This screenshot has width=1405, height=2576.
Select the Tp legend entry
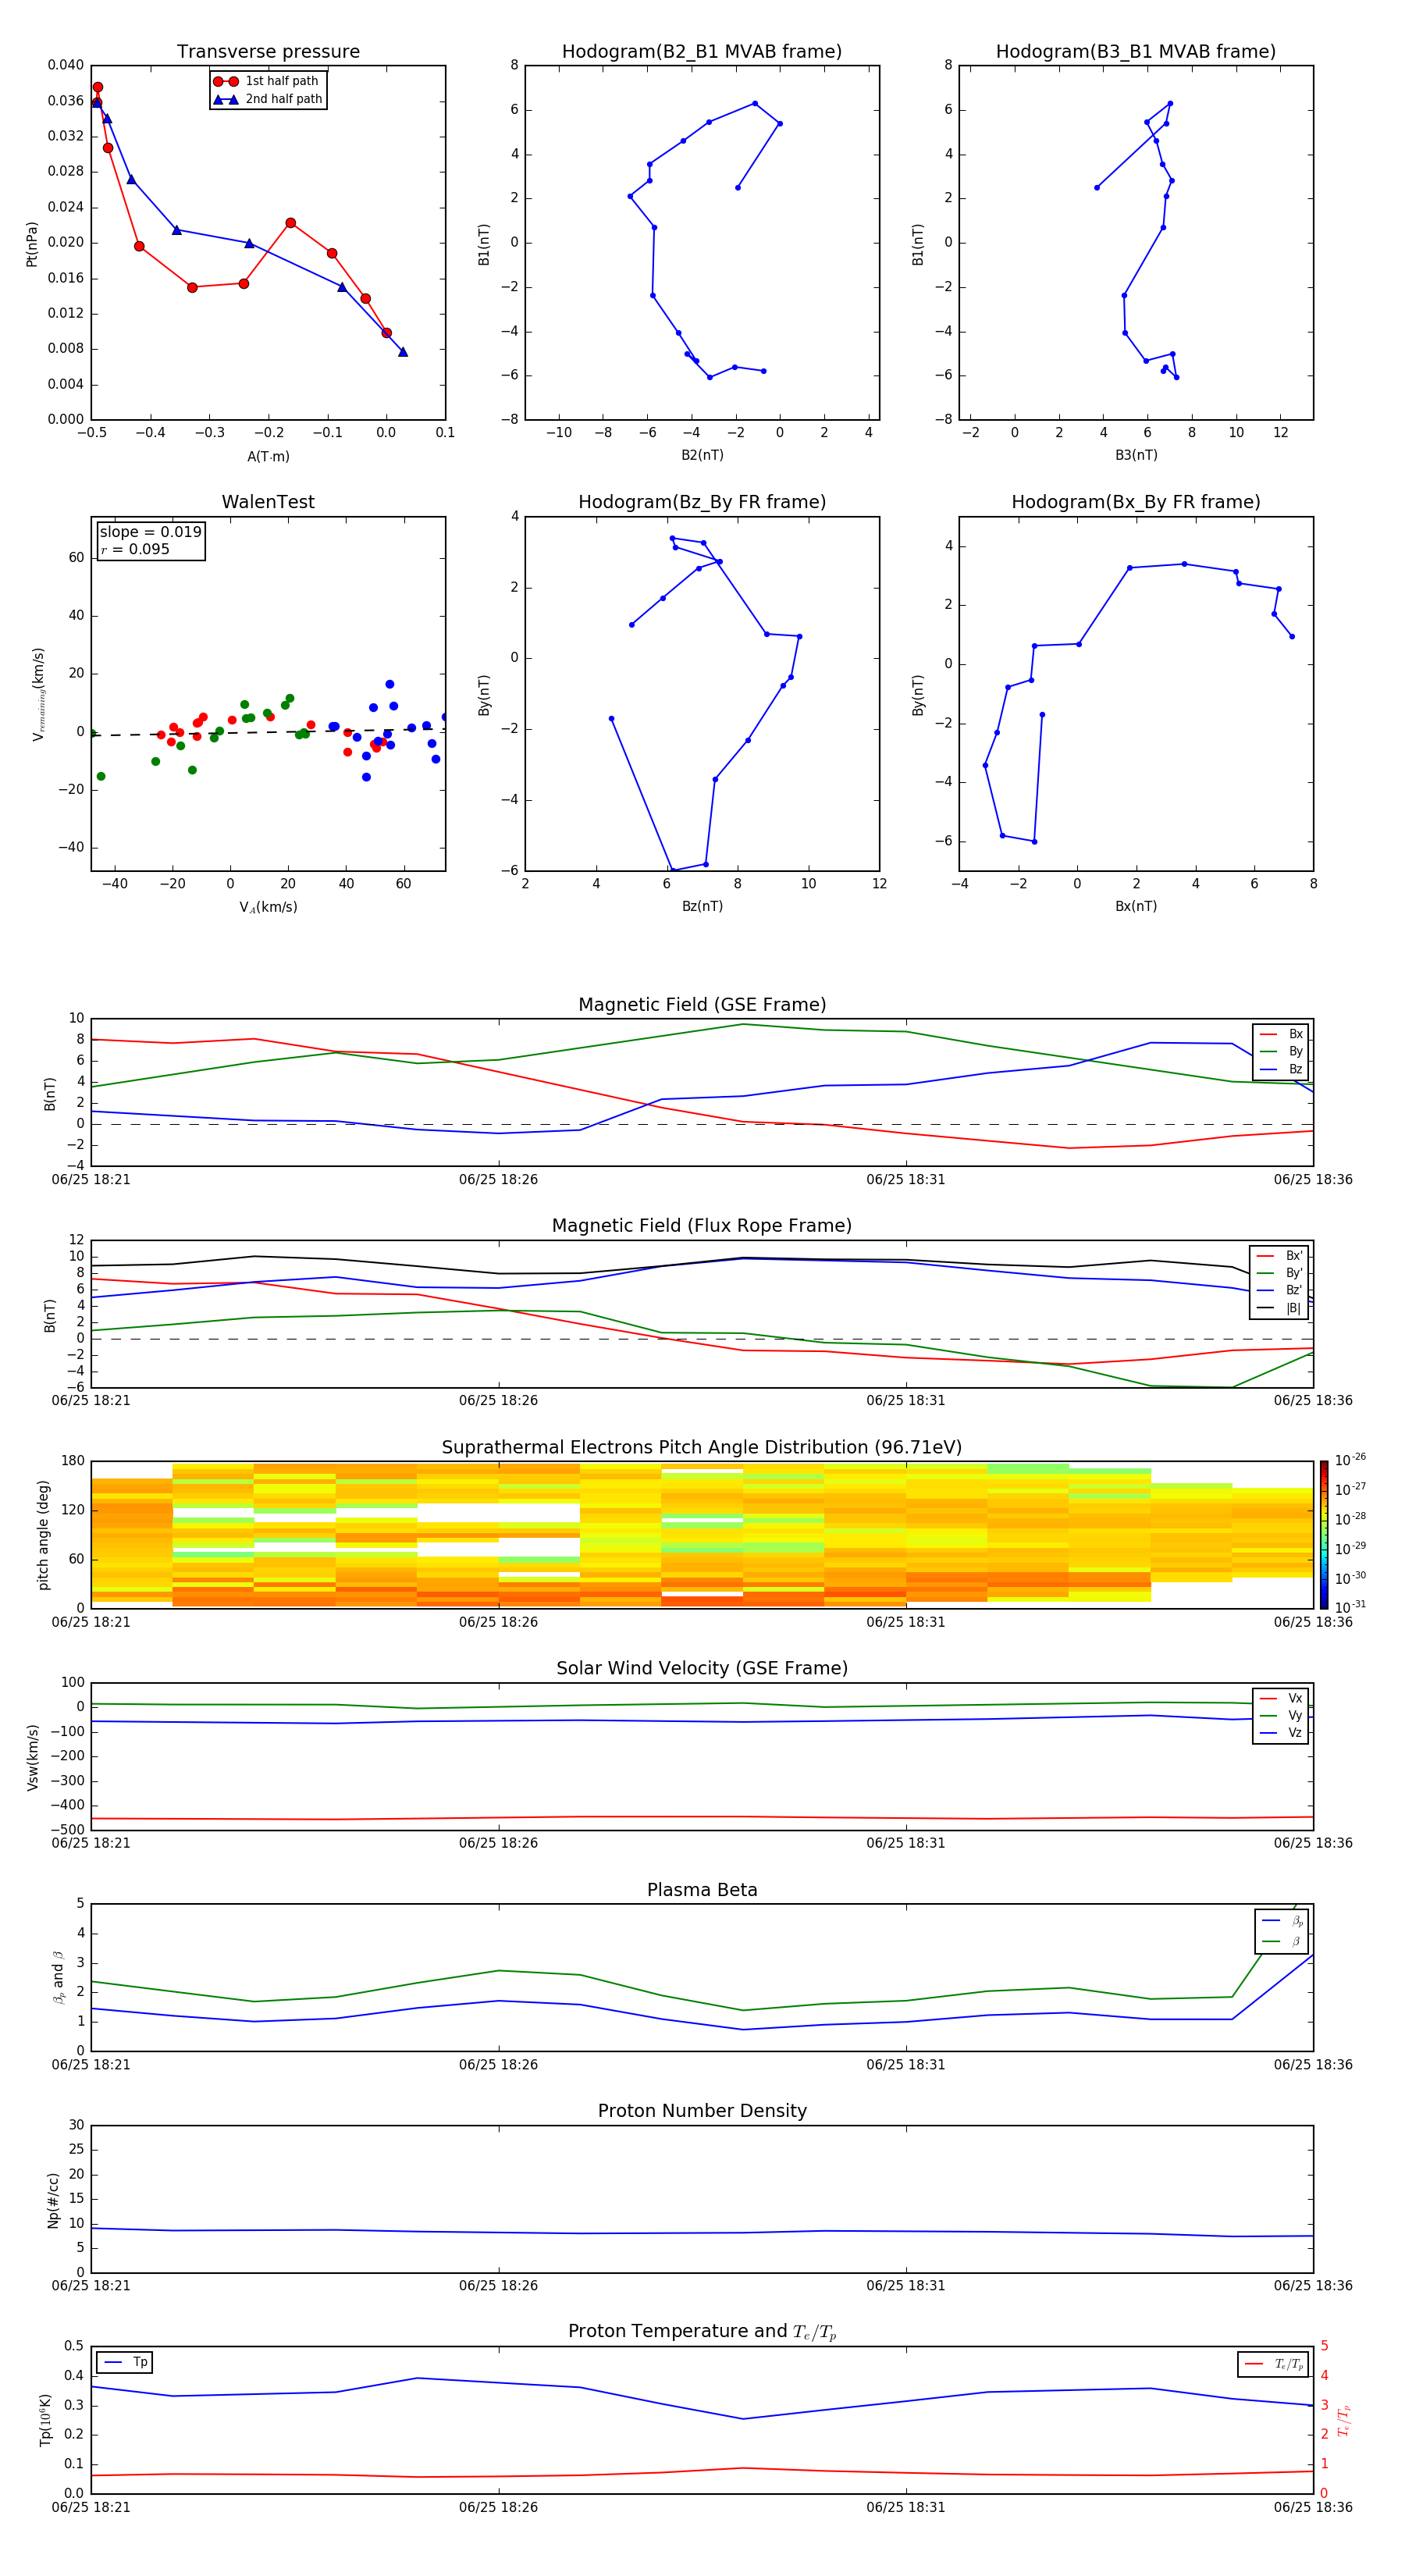124,2362
